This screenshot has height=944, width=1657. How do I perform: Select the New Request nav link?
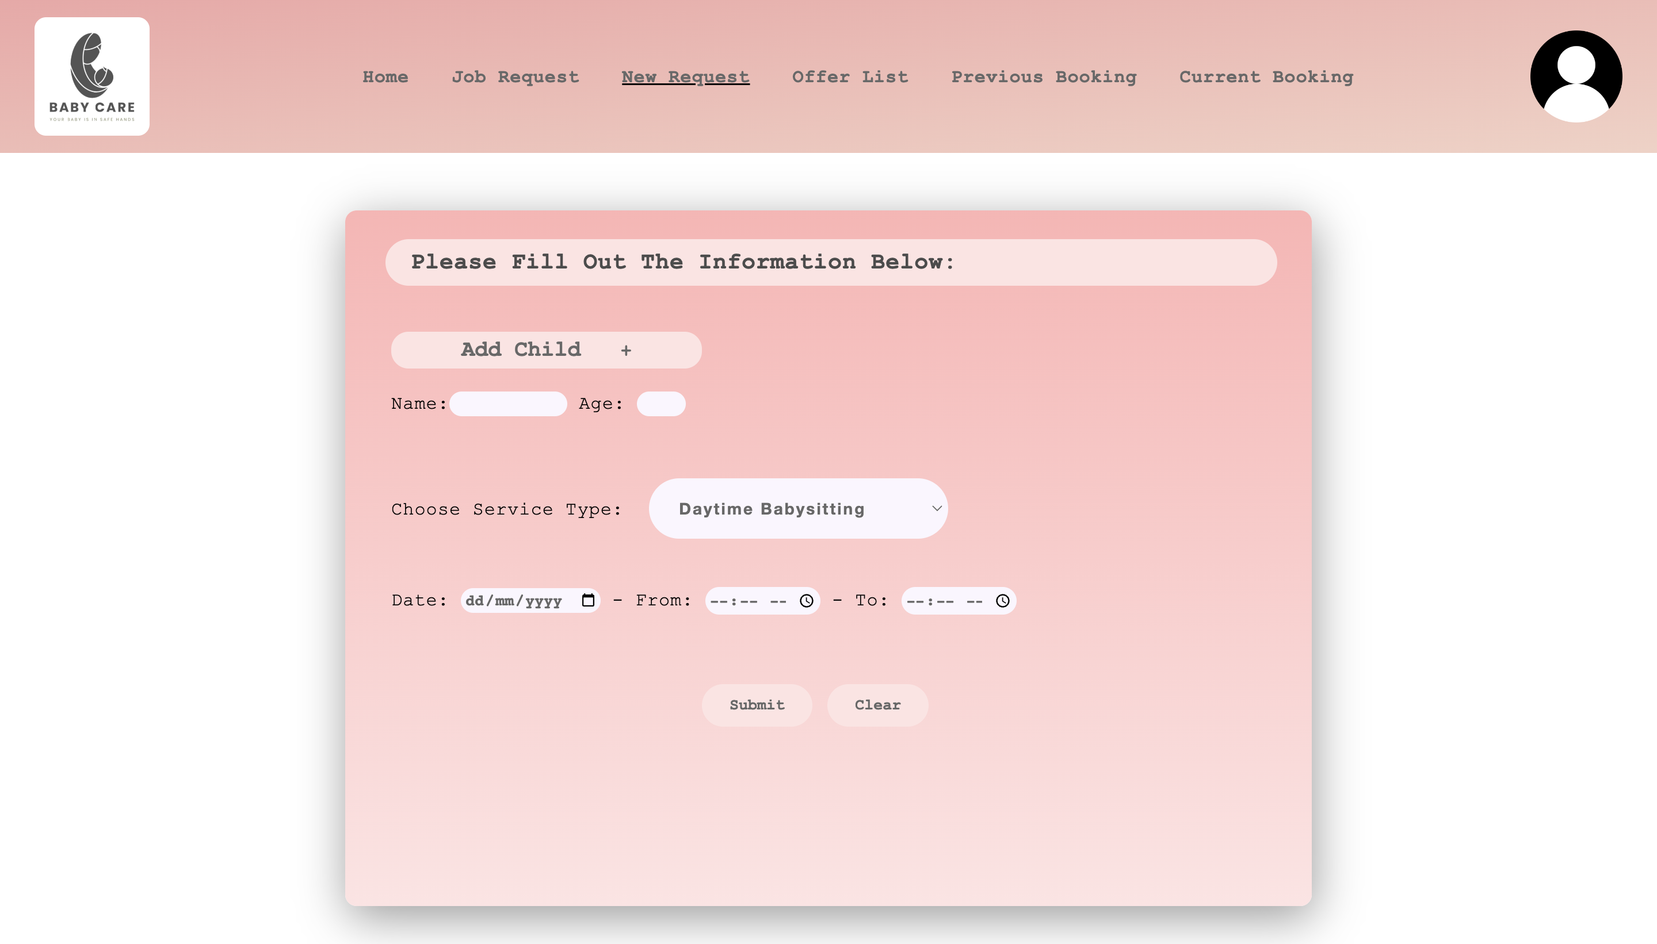(685, 76)
